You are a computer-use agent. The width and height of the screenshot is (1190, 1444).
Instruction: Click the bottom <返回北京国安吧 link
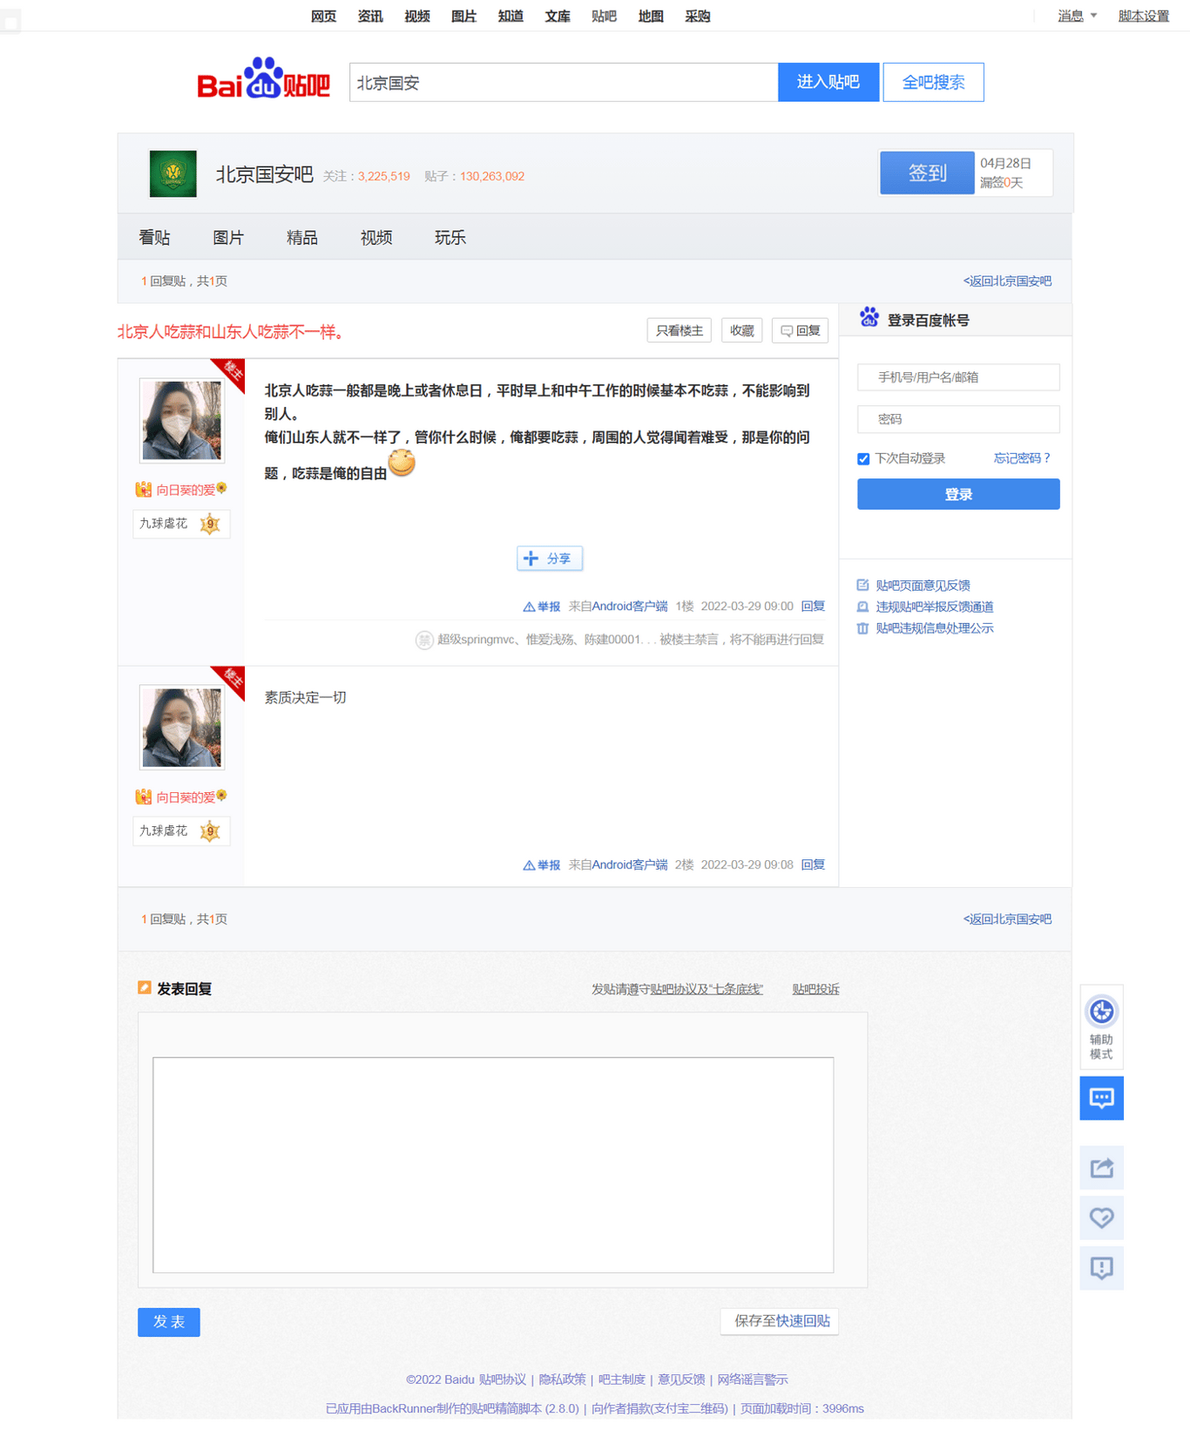[x=1008, y=919]
